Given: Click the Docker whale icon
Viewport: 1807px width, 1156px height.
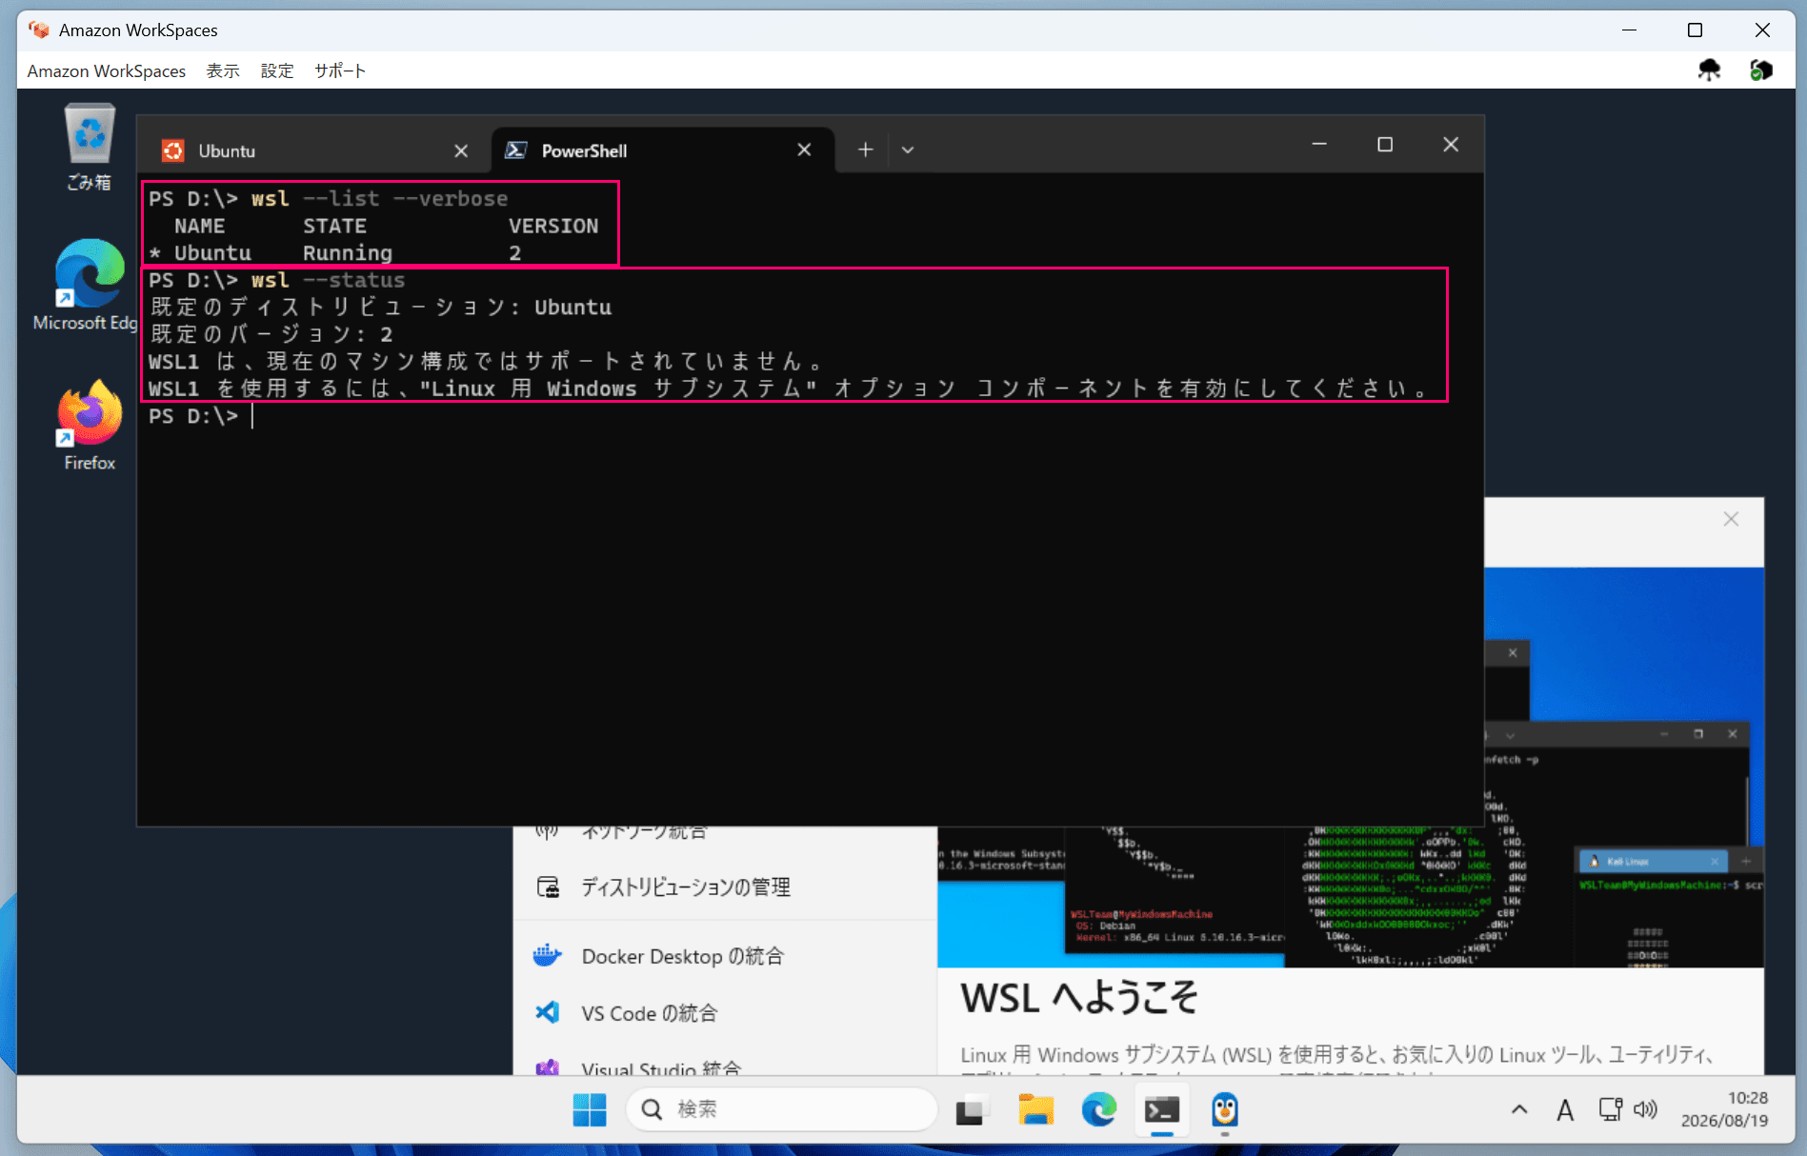Looking at the screenshot, I should [548, 955].
